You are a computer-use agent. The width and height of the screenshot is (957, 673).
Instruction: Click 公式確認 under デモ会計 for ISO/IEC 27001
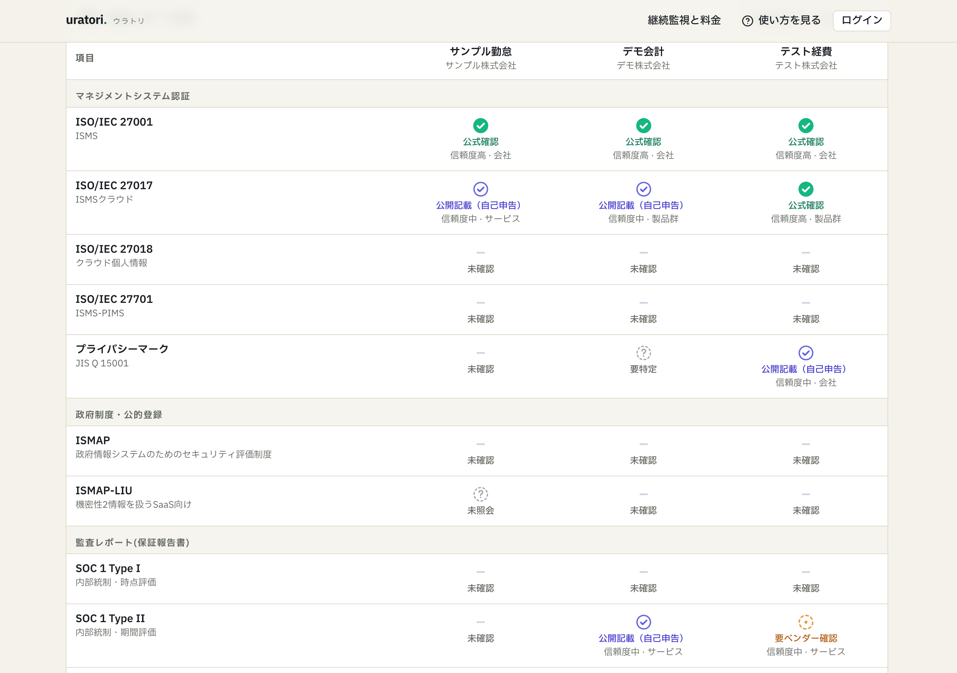pos(643,142)
